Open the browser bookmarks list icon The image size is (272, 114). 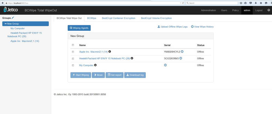point(245,3)
